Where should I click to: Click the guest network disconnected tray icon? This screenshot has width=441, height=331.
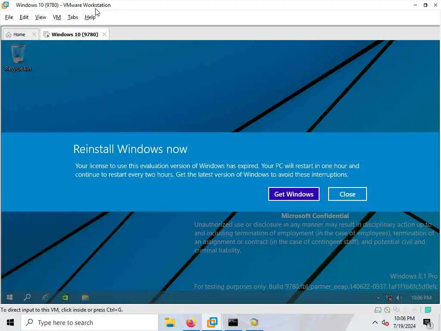coord(389,297)
